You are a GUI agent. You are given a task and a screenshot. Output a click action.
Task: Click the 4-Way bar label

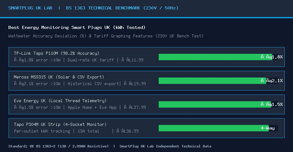coord(268,128)
